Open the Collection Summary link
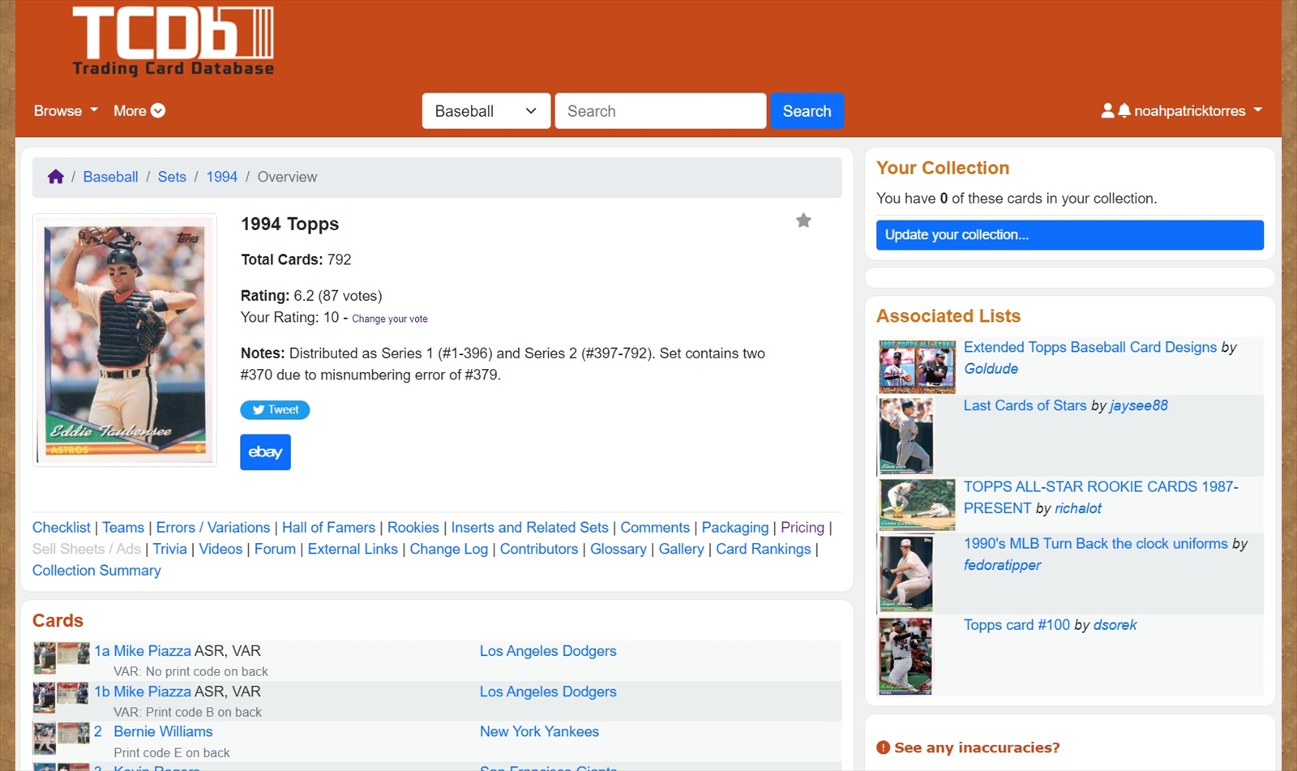Viewport: 1297px width, 771px height. pos(96,570)
